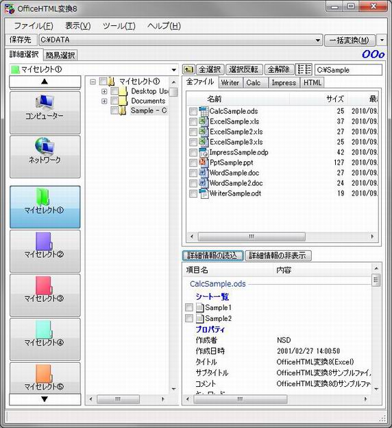Click the WordSample.doc file icon
The height and width of the screenshot is (428, 392).
click(x=204, y=173)
